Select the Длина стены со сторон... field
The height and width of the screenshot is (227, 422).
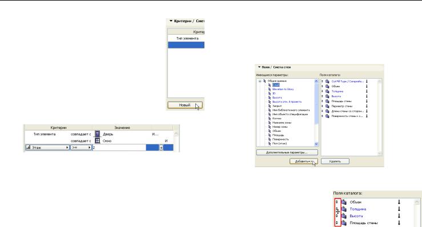tap(347, 111)
